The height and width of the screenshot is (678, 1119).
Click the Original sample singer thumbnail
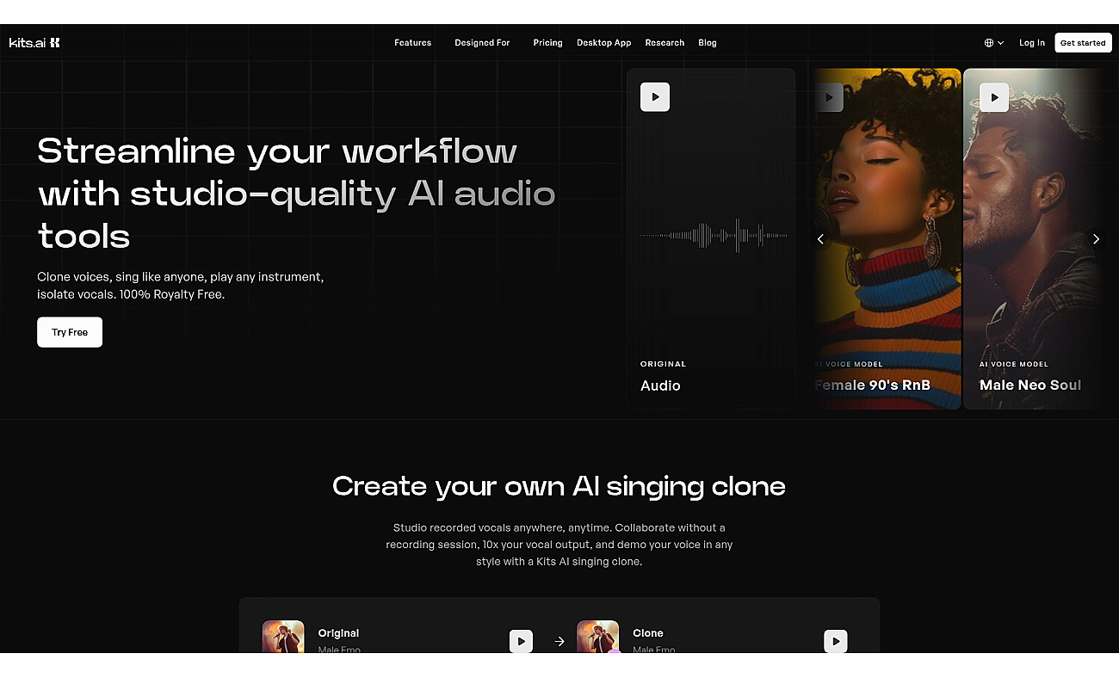coord(283,637)
